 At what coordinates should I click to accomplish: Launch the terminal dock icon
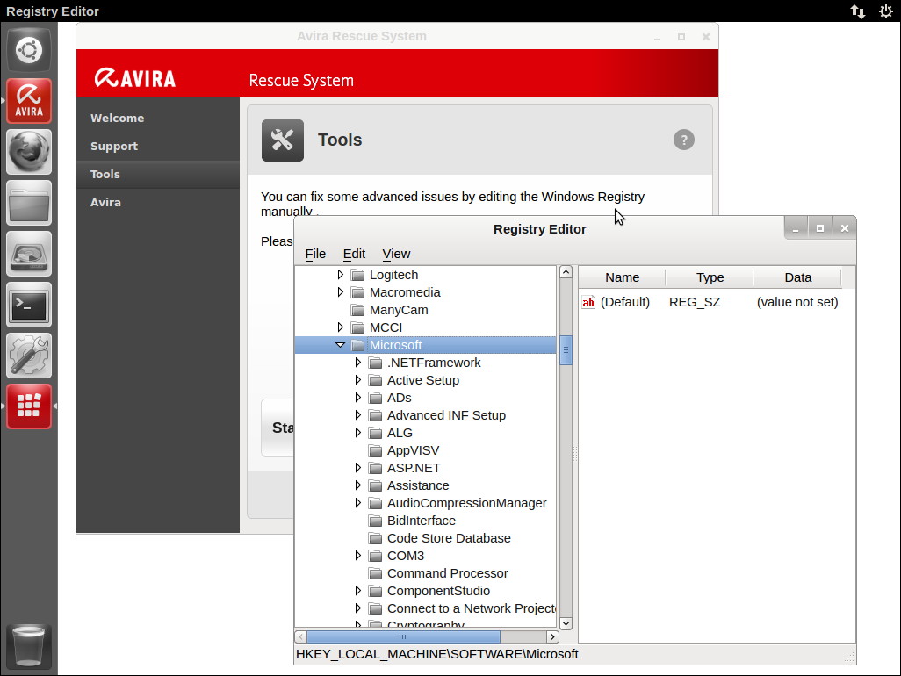click(x=29, y=305)
